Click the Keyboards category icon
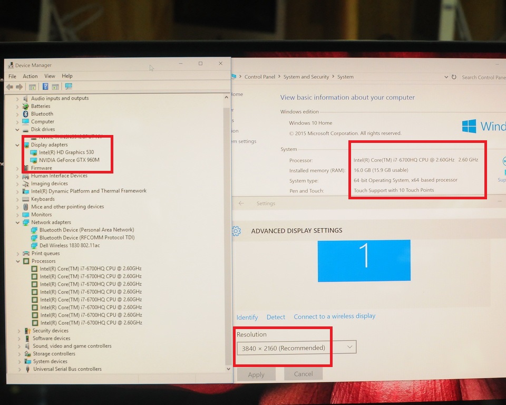 point(26,199)
